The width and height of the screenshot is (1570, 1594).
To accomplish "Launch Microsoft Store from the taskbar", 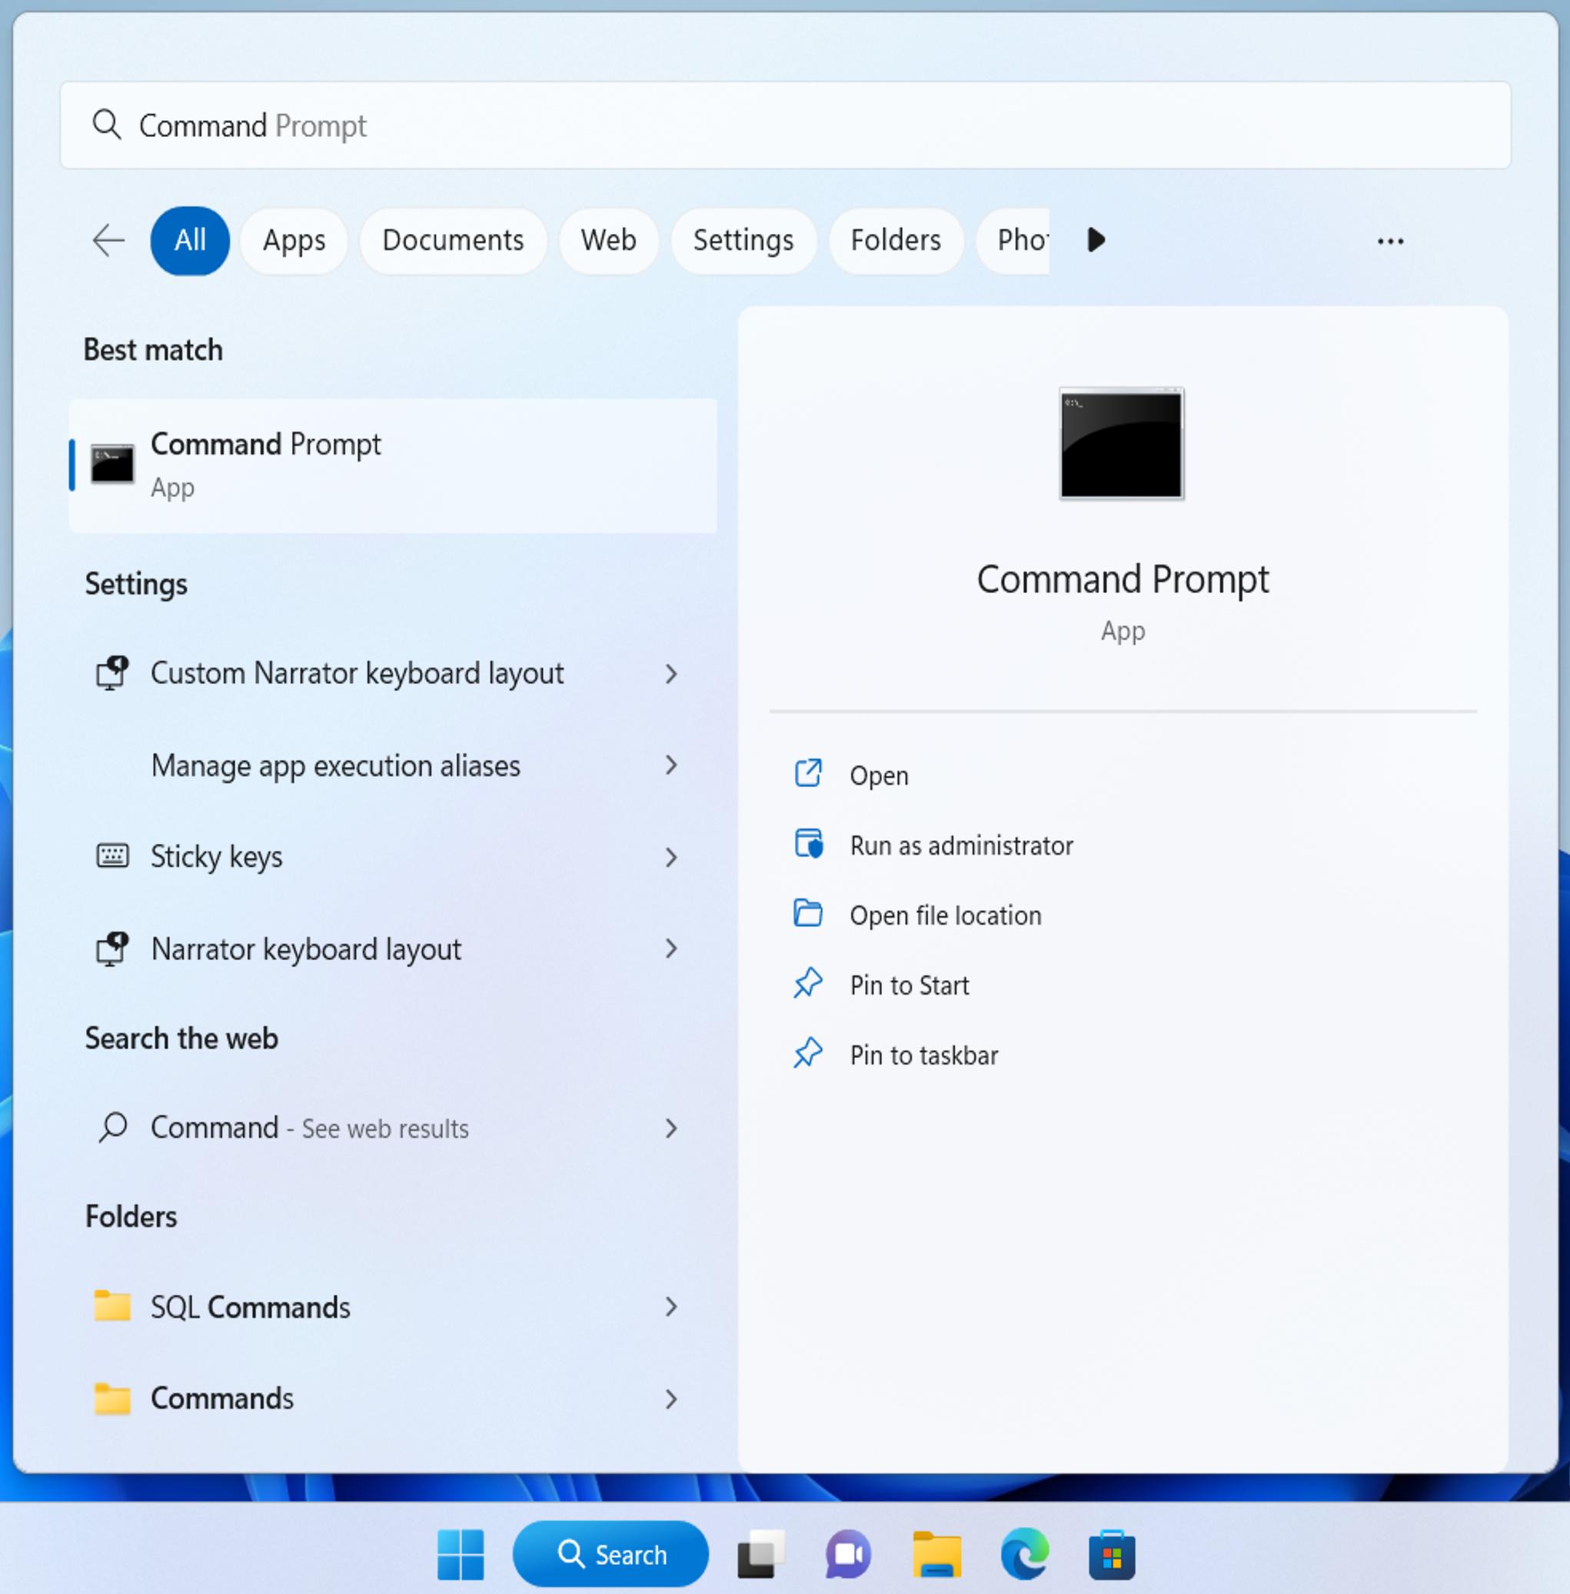I will [1112, 1555].
